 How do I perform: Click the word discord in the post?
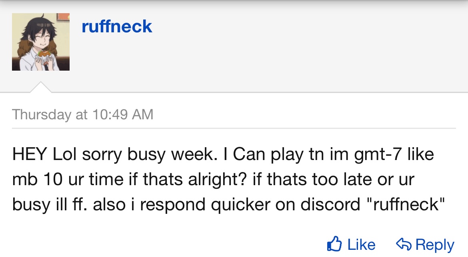click(x=331, y=204)
